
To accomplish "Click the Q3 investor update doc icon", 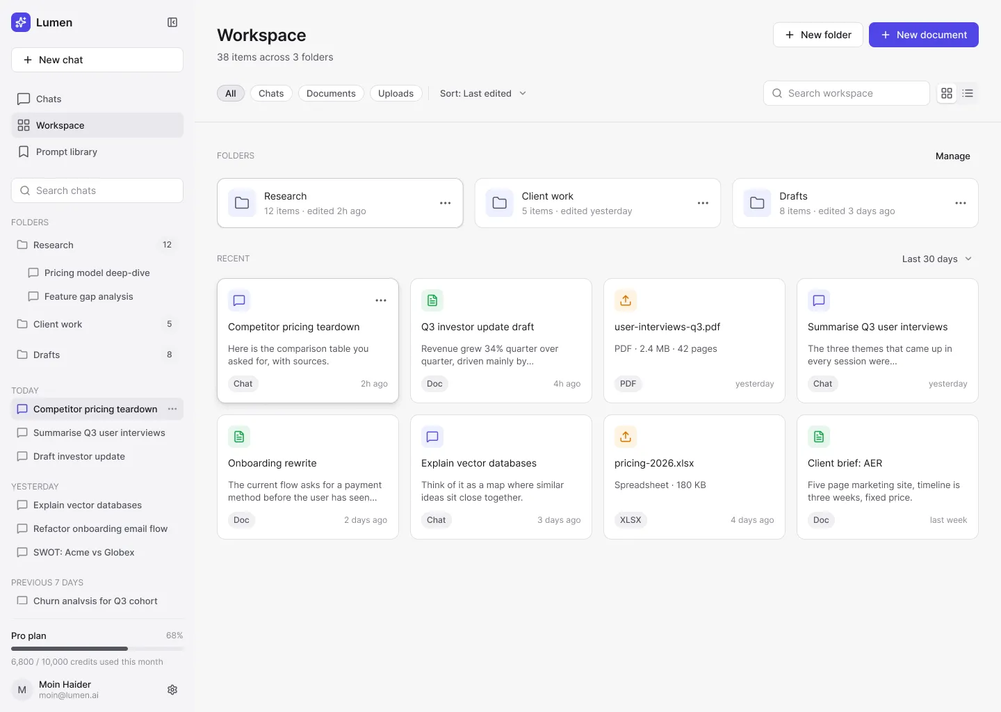I will coord(432,300).
